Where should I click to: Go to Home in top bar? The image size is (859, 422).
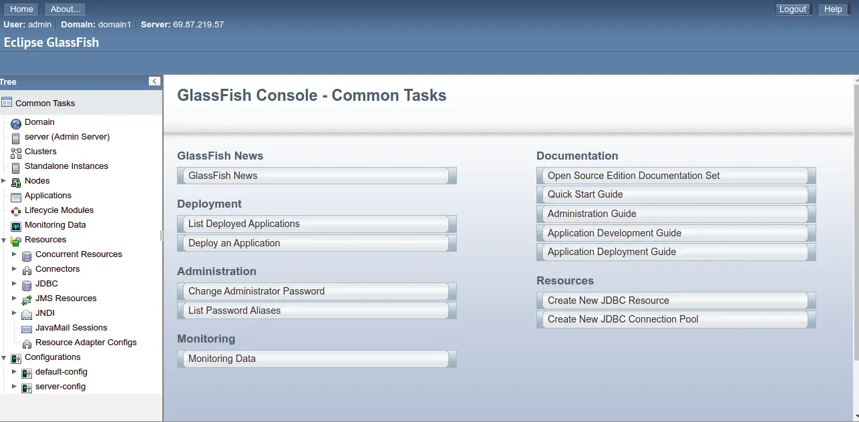tap(21, 9)
